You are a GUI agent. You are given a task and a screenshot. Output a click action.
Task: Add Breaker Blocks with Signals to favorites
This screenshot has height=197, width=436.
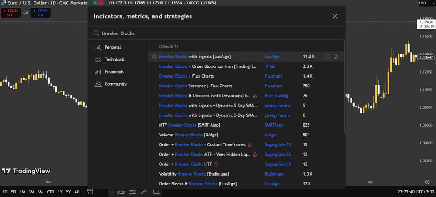[154, 57]
